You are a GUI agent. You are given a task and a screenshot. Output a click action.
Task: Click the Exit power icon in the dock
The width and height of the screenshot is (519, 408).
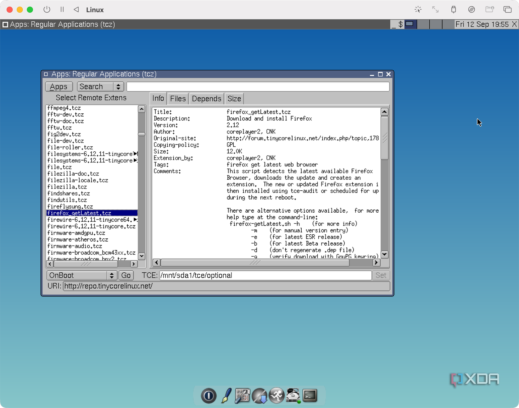209,396
